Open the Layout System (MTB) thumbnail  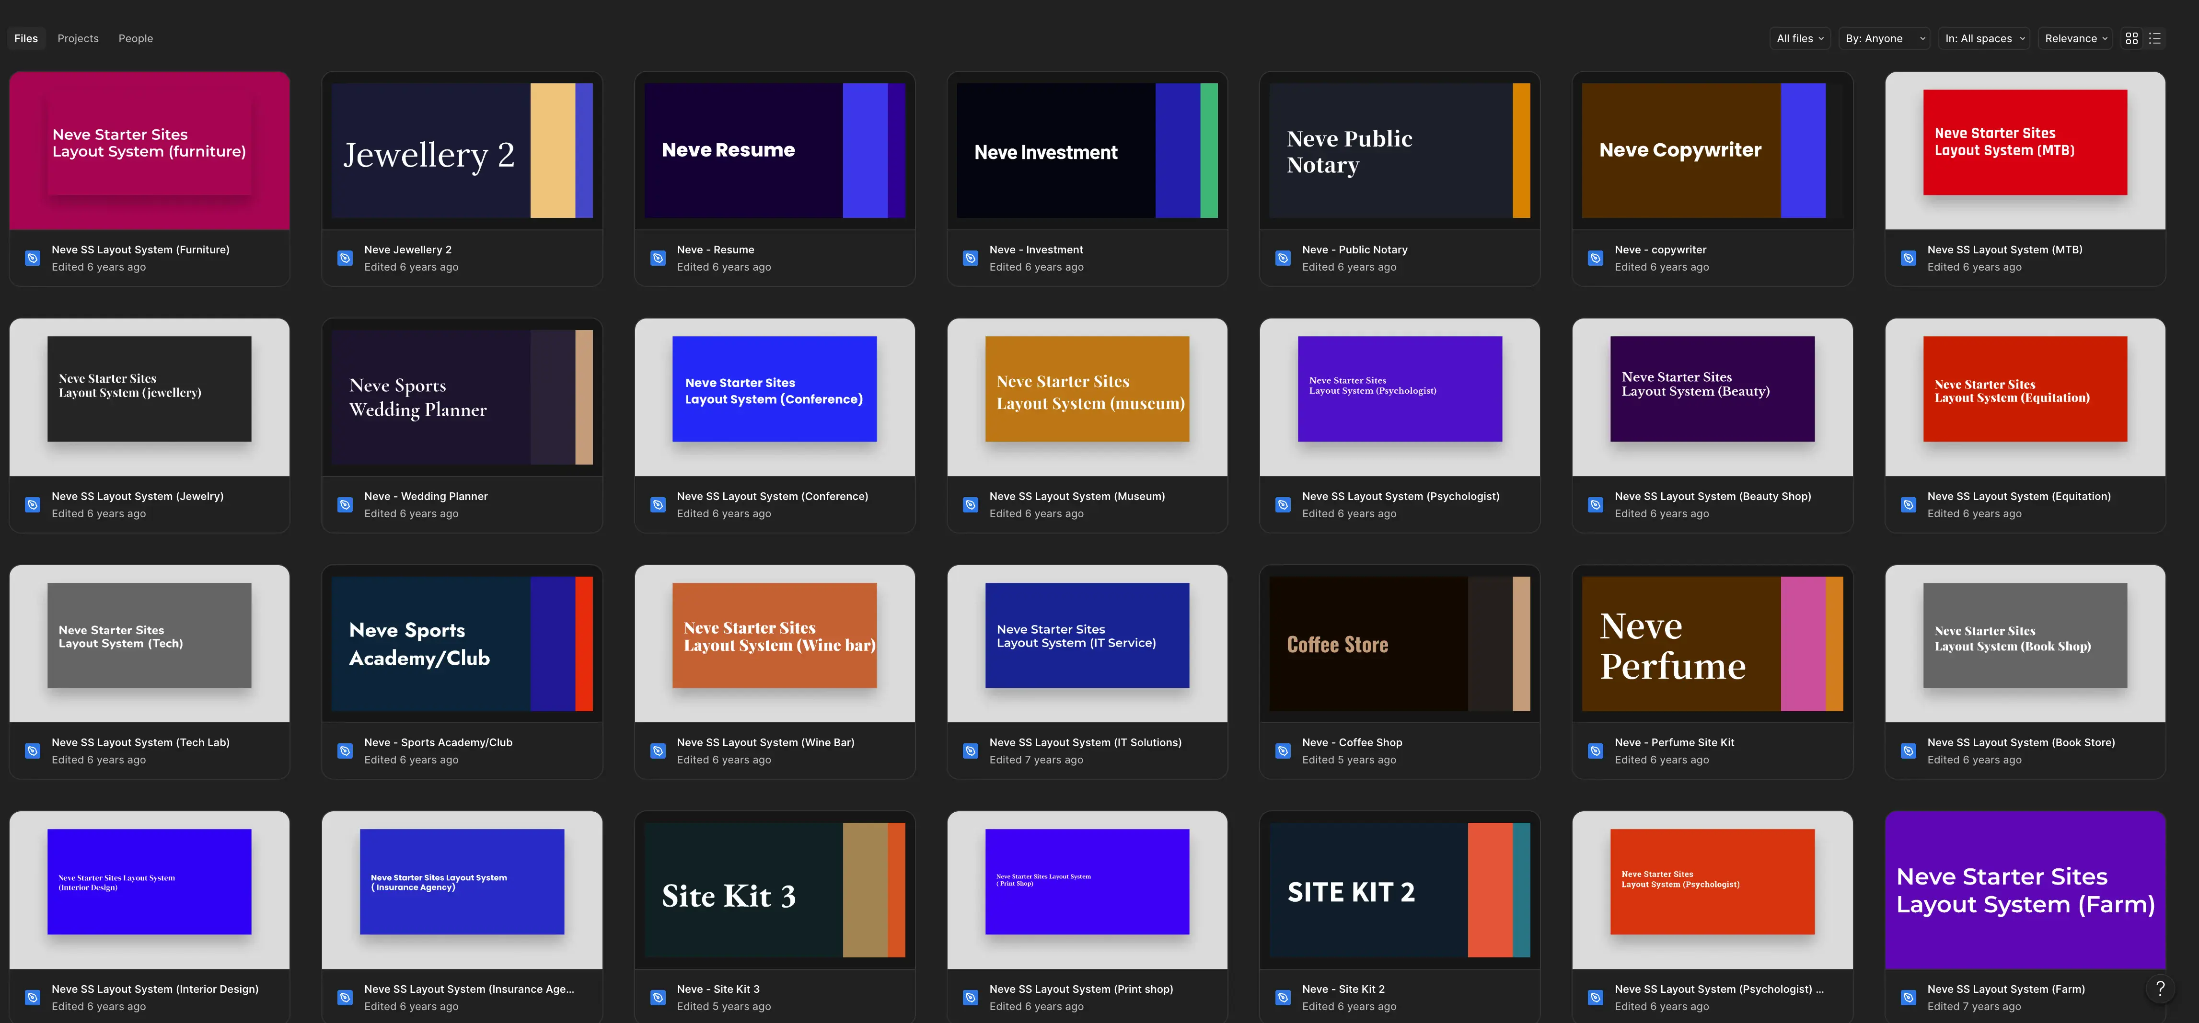coord(2025,150)
